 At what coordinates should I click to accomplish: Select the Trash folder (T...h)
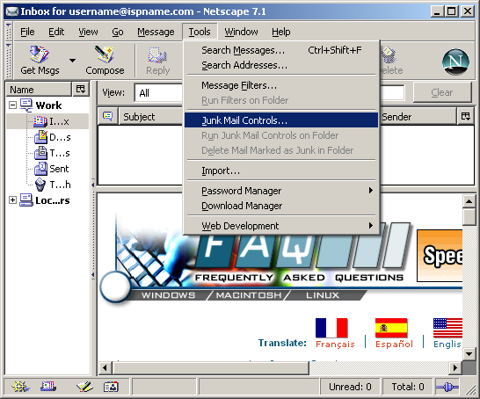53,185
